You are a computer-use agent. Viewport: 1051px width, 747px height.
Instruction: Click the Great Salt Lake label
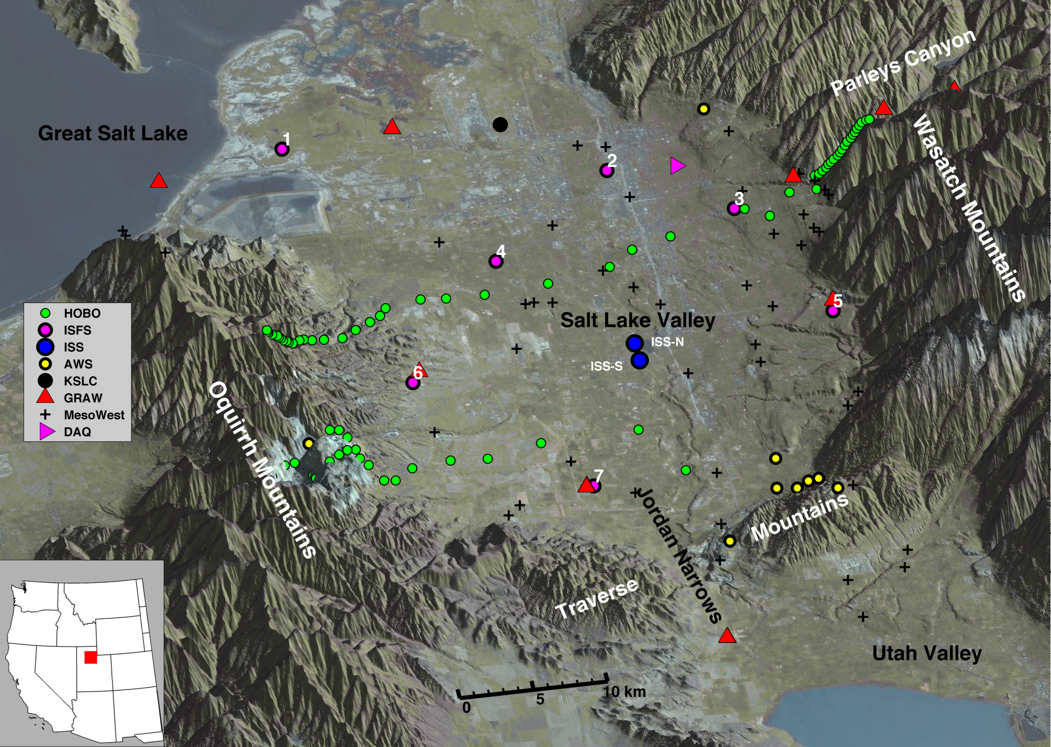tap(113, 133)
